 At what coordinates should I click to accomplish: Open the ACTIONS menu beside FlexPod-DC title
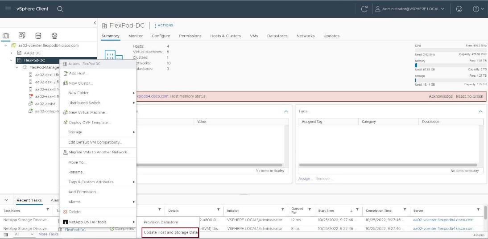[x=164, y=25]
